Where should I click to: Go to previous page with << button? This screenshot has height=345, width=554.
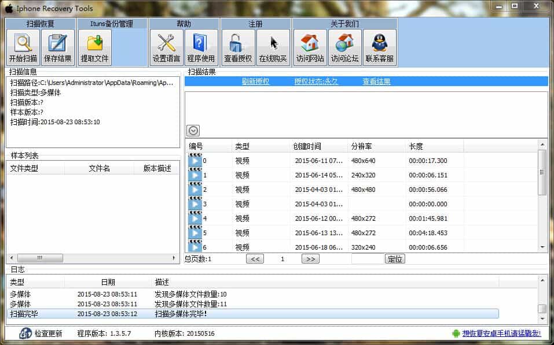(x=255, y=259)
